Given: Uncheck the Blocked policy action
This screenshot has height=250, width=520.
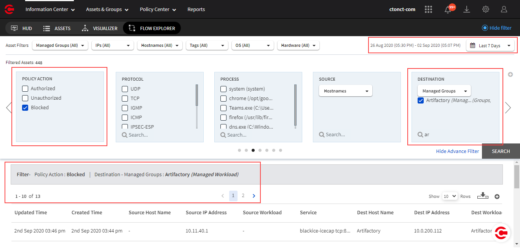Looking at the screenshot, I should coord(25,108).
